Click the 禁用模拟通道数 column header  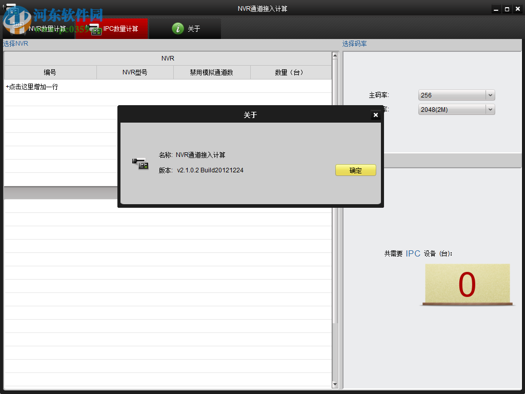click(212, 72)
